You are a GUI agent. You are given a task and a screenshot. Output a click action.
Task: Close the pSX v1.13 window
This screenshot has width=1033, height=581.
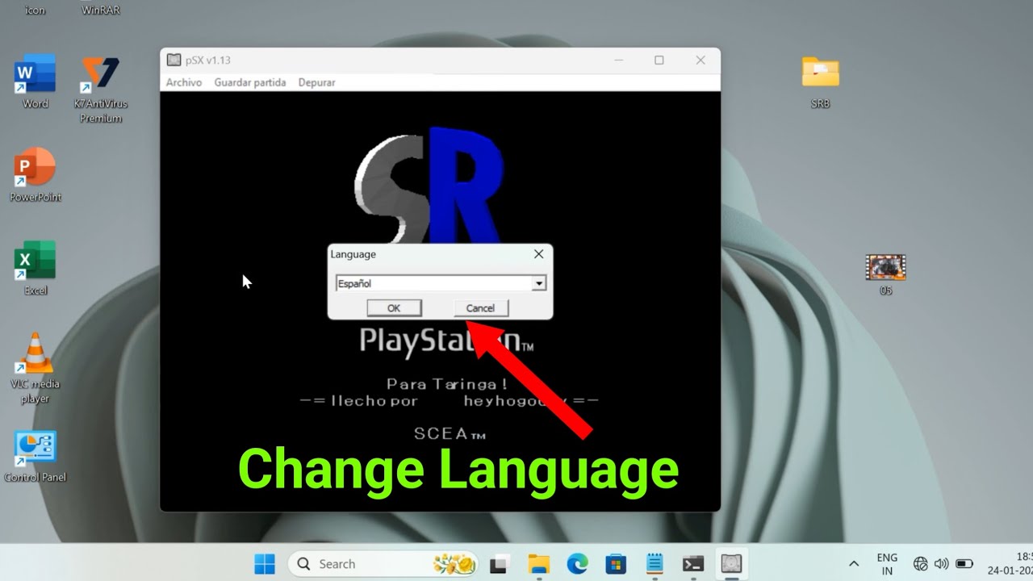700,60
